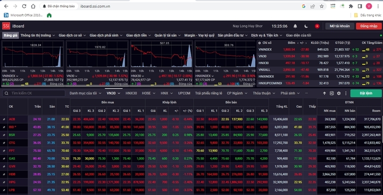Viewport: 383px width, 195px height.
Task: Click the index panel settings gear
Action: 260,43
